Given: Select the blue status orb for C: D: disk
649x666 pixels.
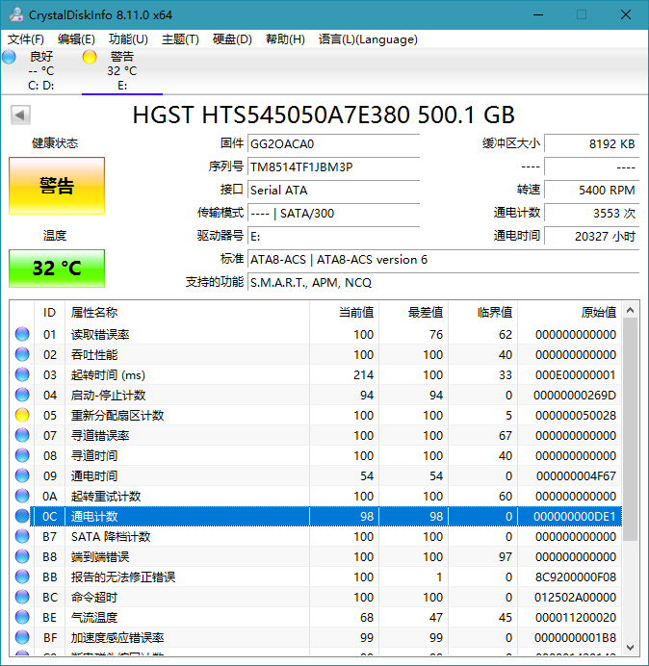Looking at the screenshot, I should tap(10, 57).
